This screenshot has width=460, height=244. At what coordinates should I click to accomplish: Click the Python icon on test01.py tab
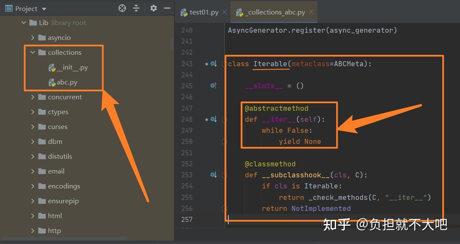point(184,12)
